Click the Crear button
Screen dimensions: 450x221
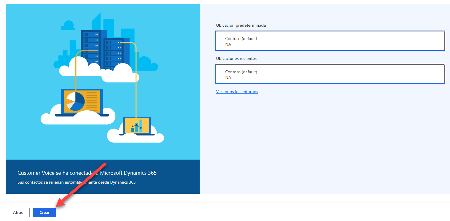point(44,212)
